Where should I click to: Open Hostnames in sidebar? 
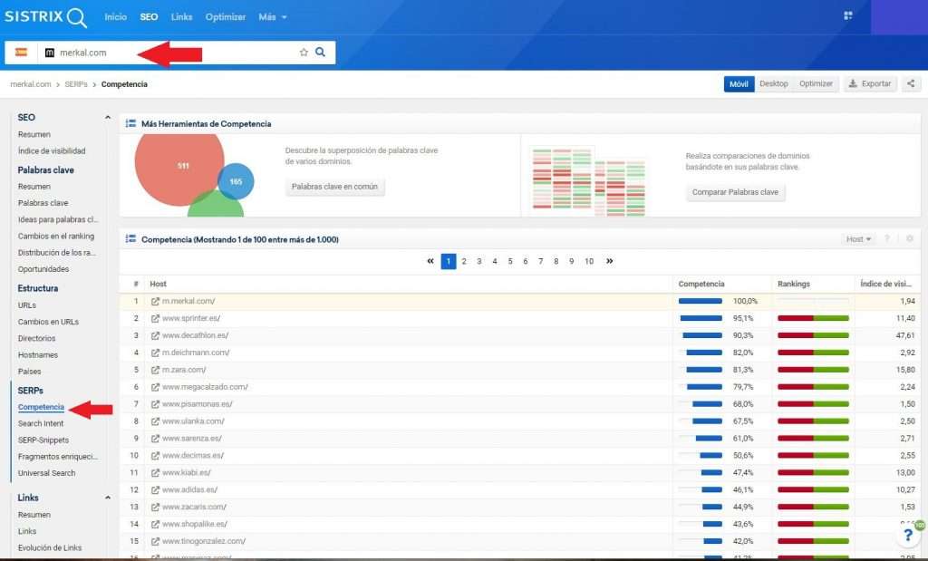pyautogui.click(x=38, y=355)
